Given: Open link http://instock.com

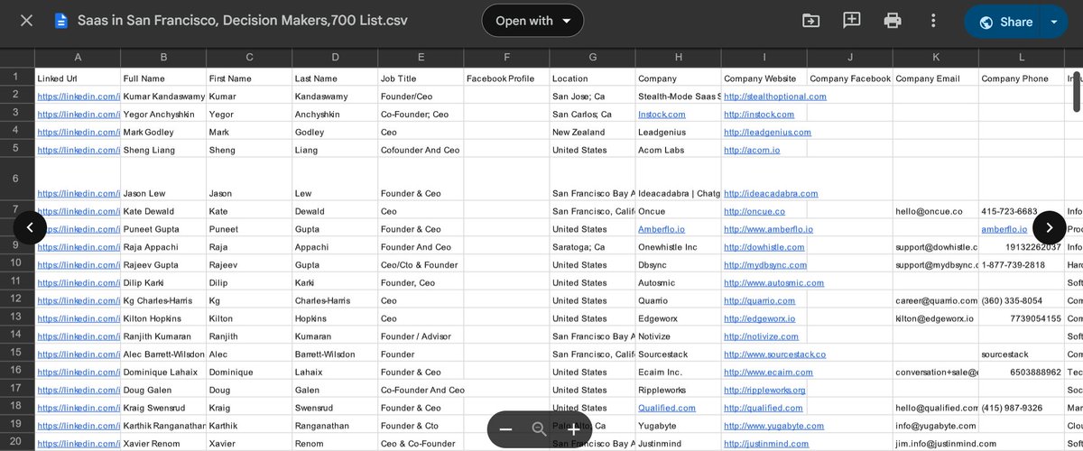Looking at the screenshot, I should click(x=759, y=115).
